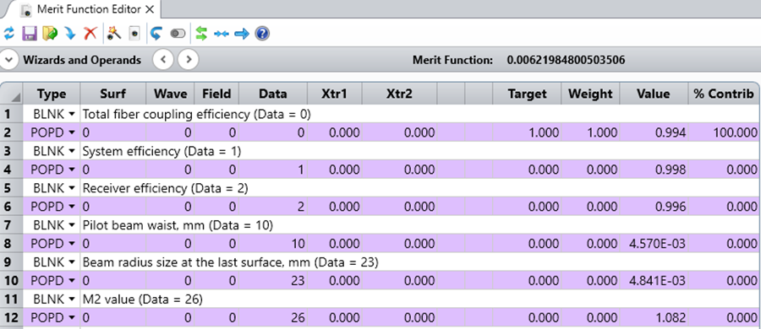Select the Merit Function Editor tab

pyautogui.click(x=89, y=9)
